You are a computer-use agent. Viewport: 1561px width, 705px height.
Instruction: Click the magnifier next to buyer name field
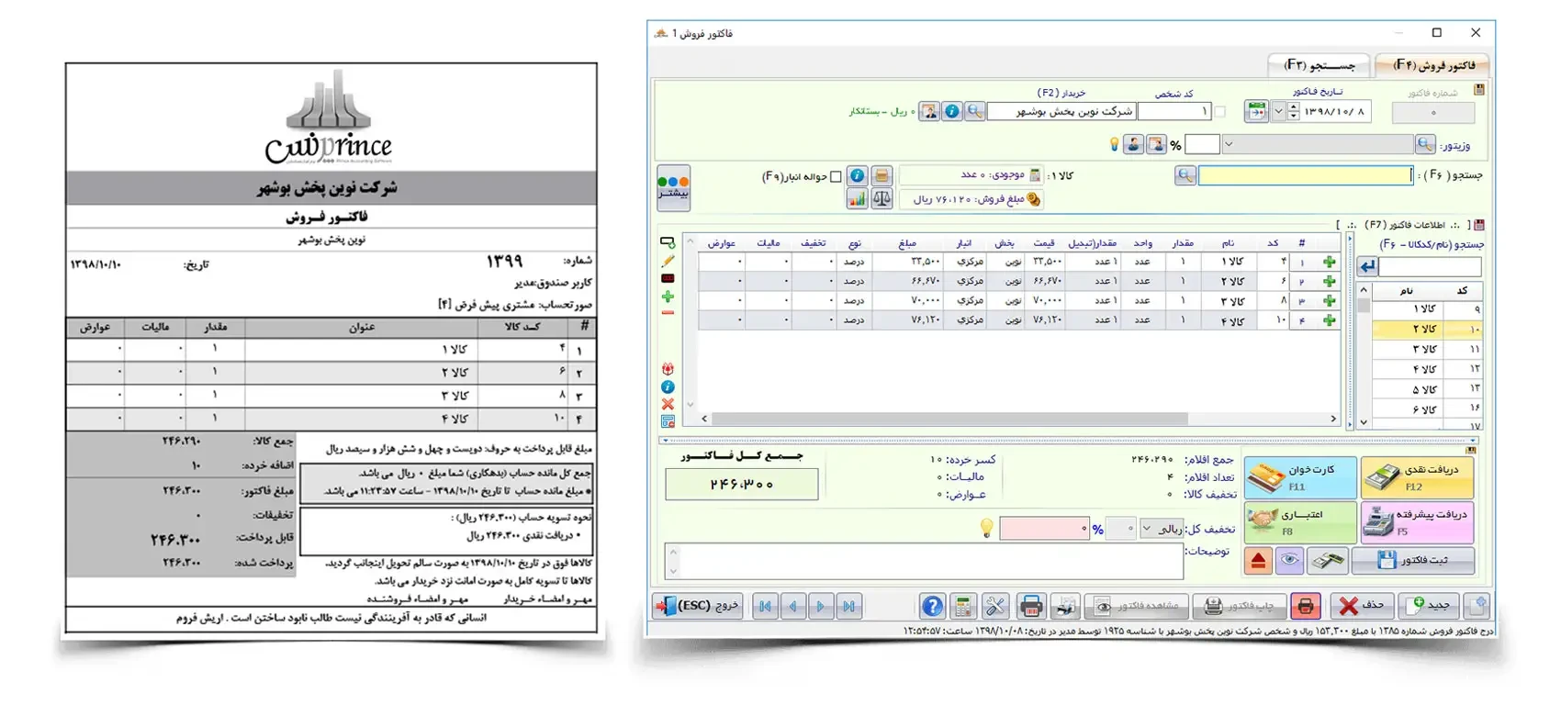(x=975, y=111)
